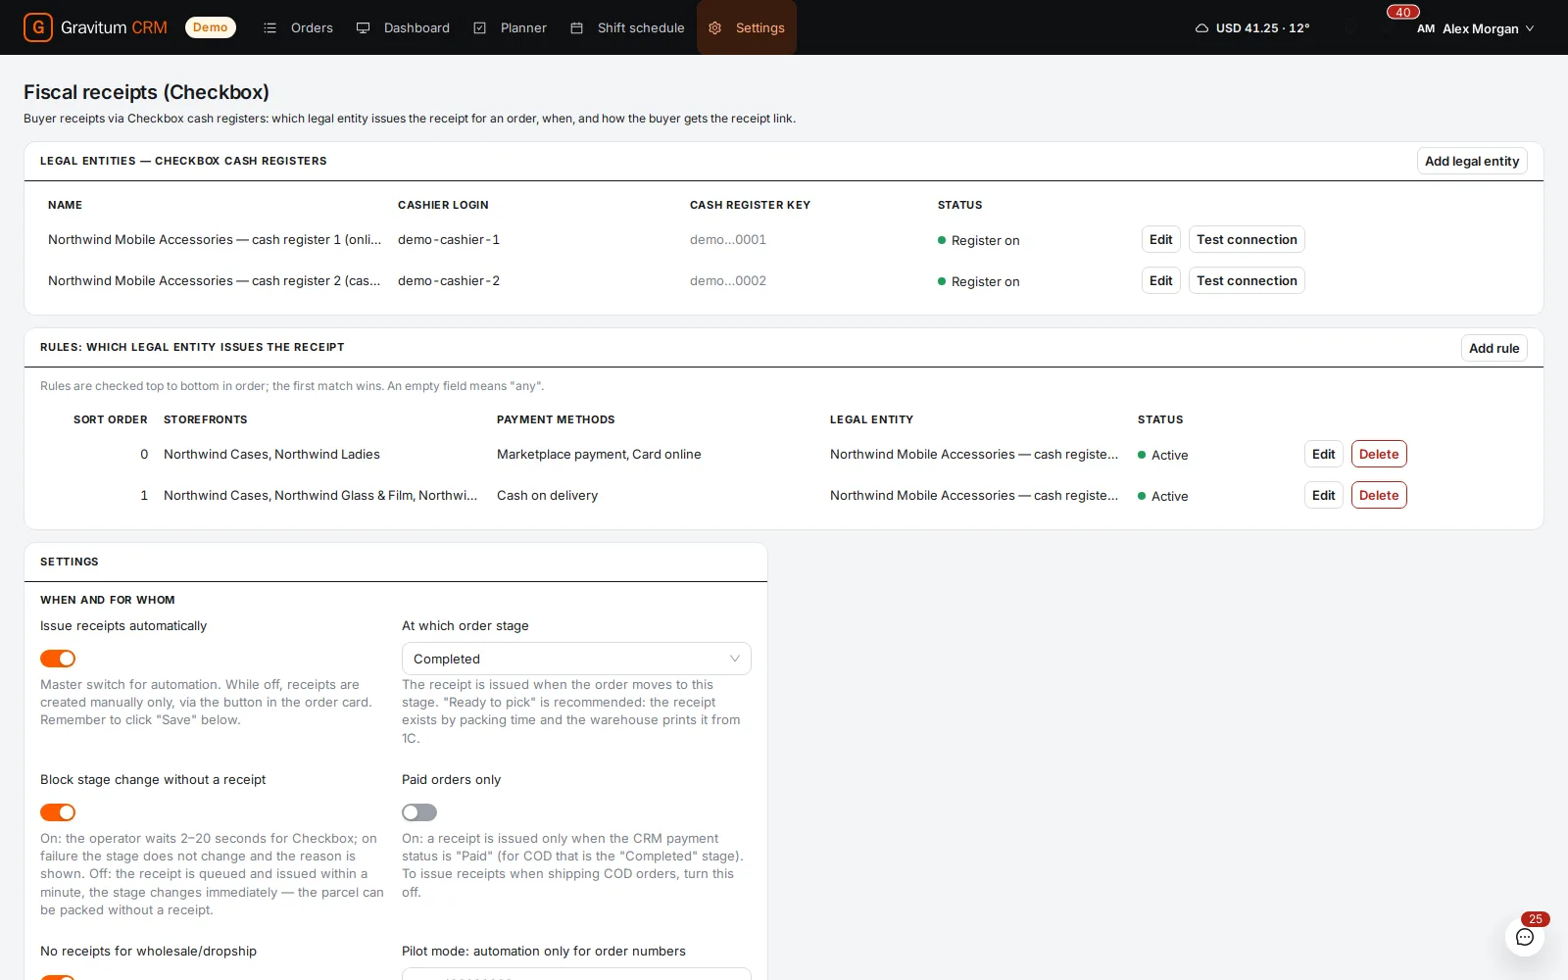
Task: Click the Fiscal receipts (Checkbox) page heading
Action: coord(146,92)
